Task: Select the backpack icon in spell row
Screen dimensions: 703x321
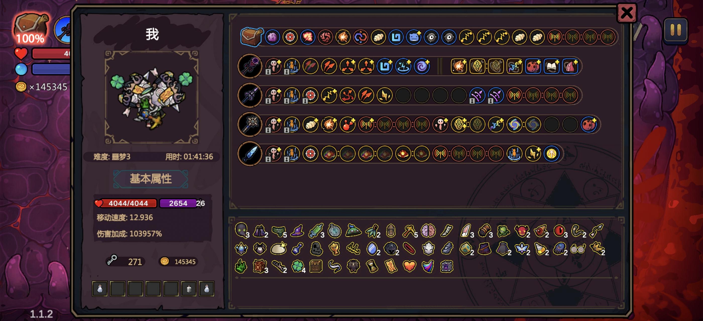Action: point(252,37)
